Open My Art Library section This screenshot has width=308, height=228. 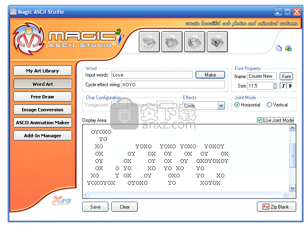pos(42,71)
